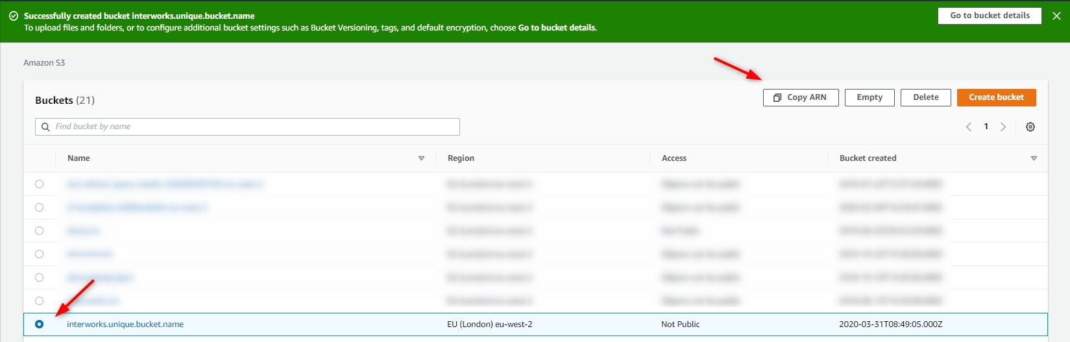The image size is (1070, 342).
Task: Go to previous page arrow
Action: 969,127
